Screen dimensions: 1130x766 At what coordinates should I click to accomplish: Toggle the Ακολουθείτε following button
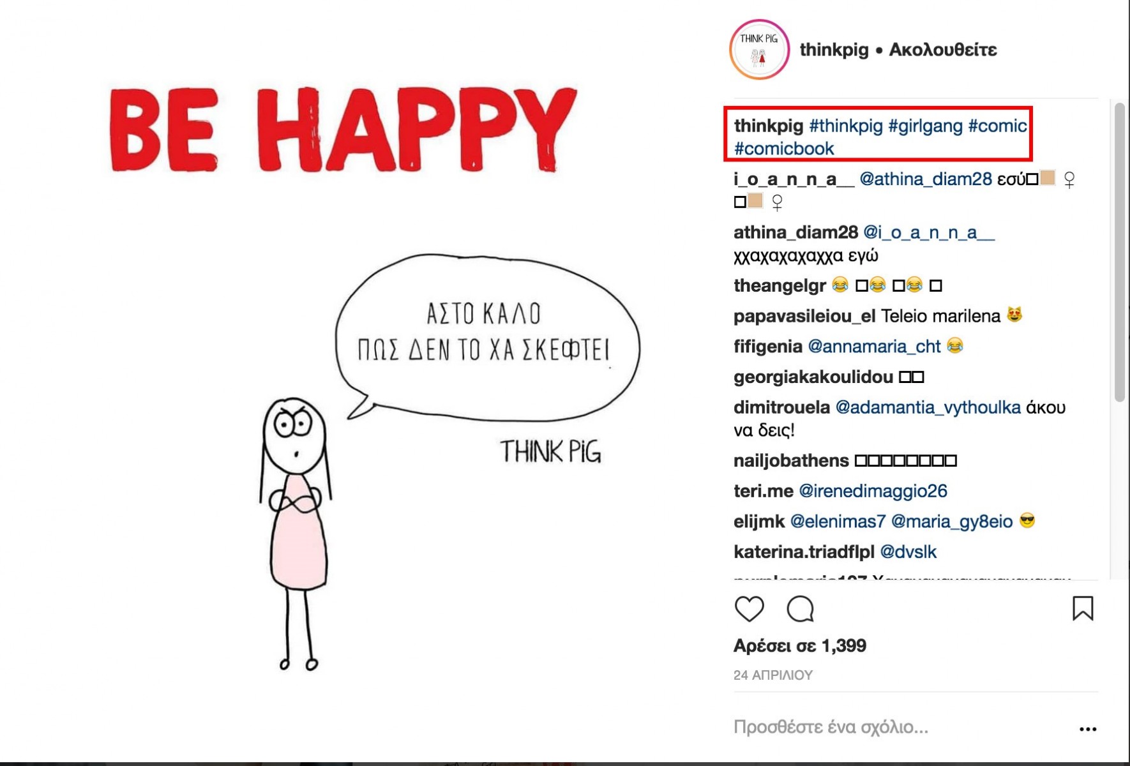click(943, 50)
